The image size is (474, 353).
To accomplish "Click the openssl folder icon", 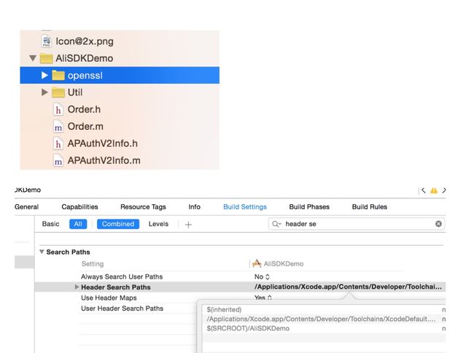I will (x=58, y=75).
